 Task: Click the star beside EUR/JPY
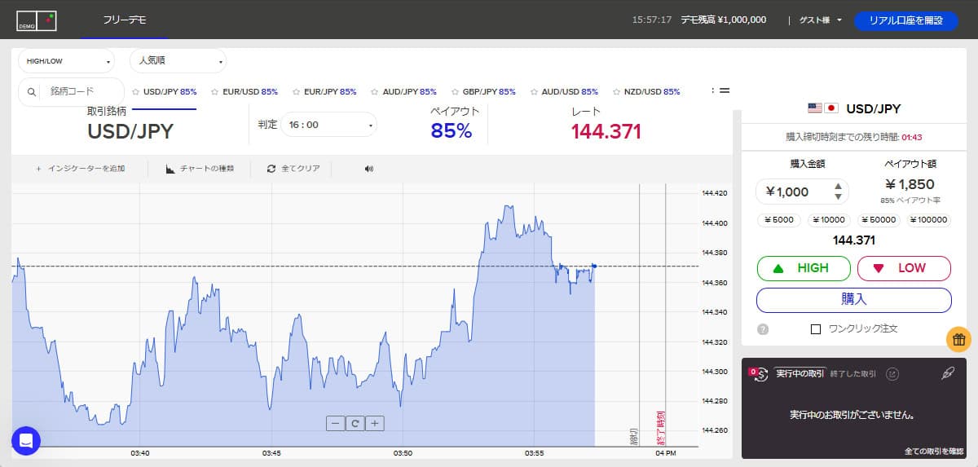point(296,92)
